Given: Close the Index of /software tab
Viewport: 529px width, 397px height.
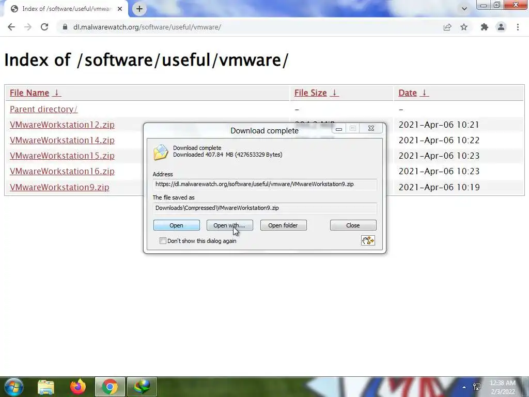Looking at the screenshot, I should click(120, 9).
